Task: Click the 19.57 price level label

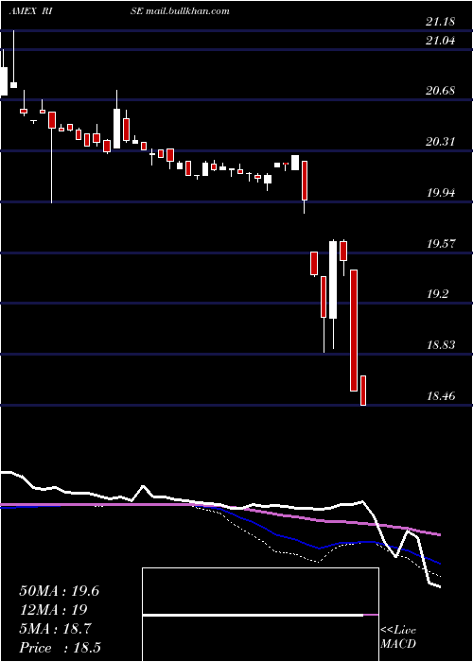Action: (440, 244)
